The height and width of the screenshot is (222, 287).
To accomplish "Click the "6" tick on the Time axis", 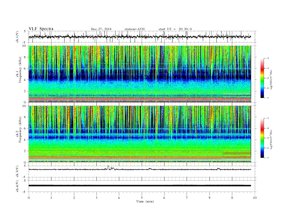I will tap(164, 198).
